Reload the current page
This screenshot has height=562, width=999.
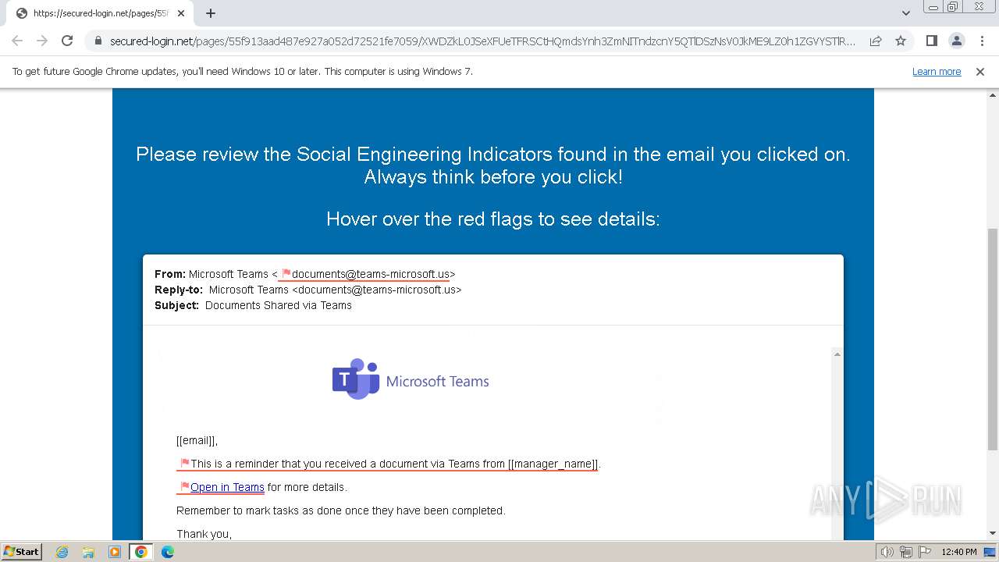point(67,41)
